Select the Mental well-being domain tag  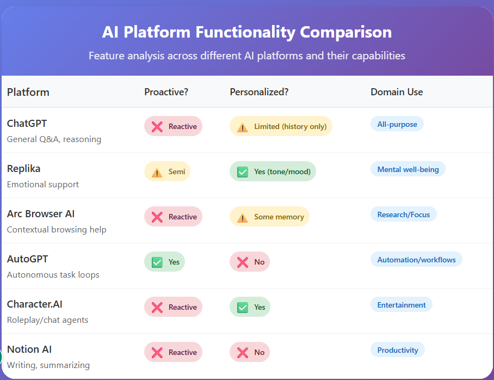[408, 169]
